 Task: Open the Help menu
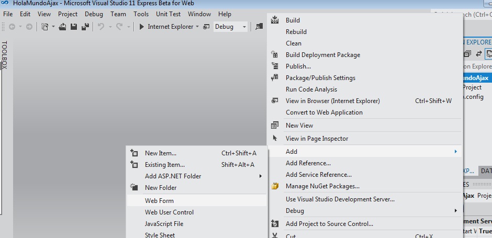coord(225,14)
